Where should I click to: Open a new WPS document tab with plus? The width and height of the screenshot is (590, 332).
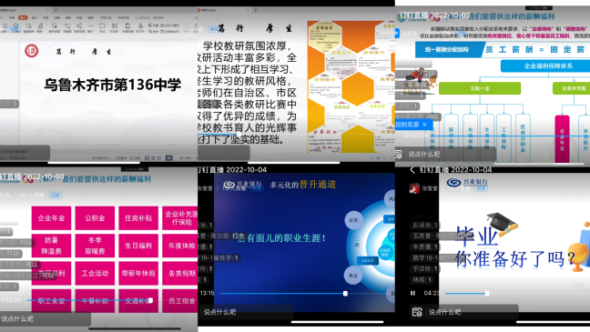point(56,10)
